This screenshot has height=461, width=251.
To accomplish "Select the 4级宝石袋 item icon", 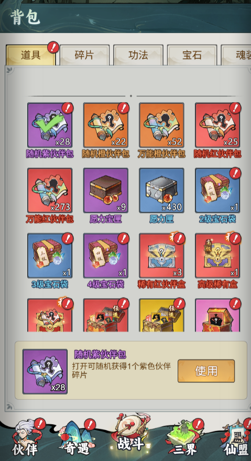I will pyautogui.click(x=106, y=256).
